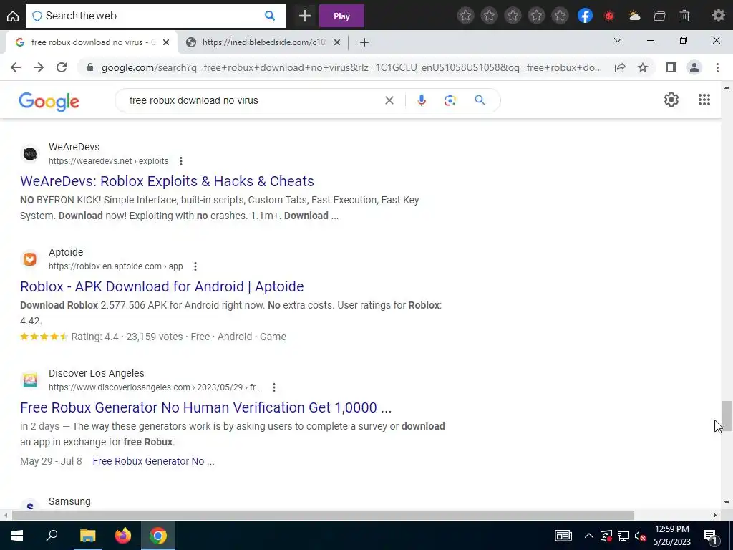
Task: Open 'Roblox - APK Download for Android' link
Action: [x=162, y=286]
